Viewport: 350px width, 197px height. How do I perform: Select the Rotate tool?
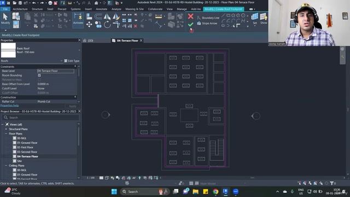[107, 25]
